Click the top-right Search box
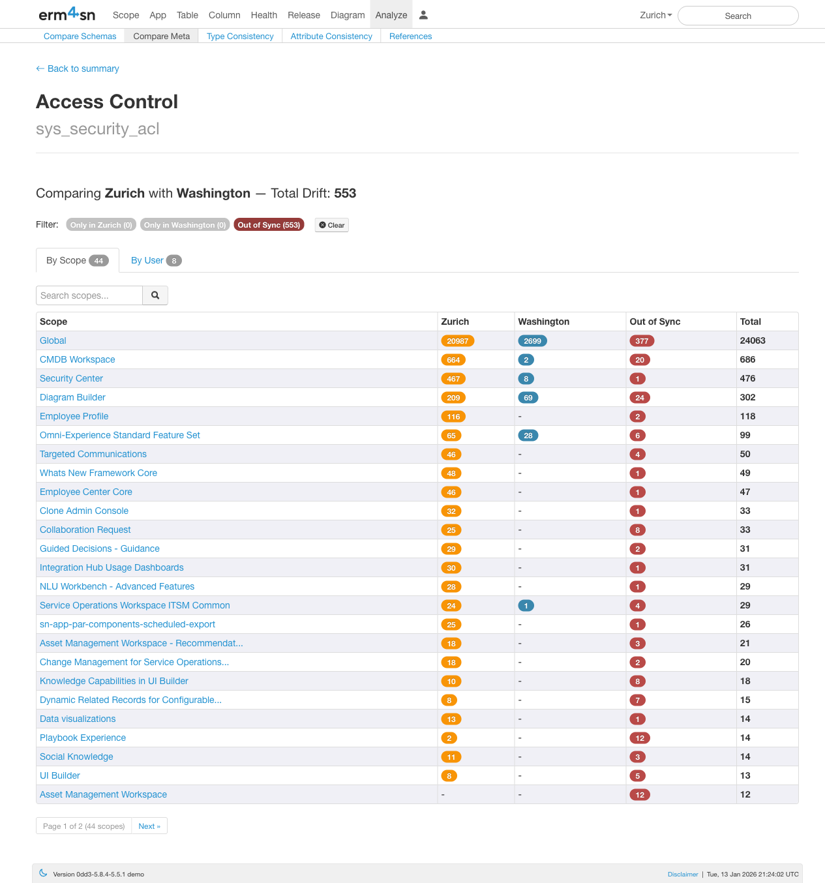 [738, 15]
